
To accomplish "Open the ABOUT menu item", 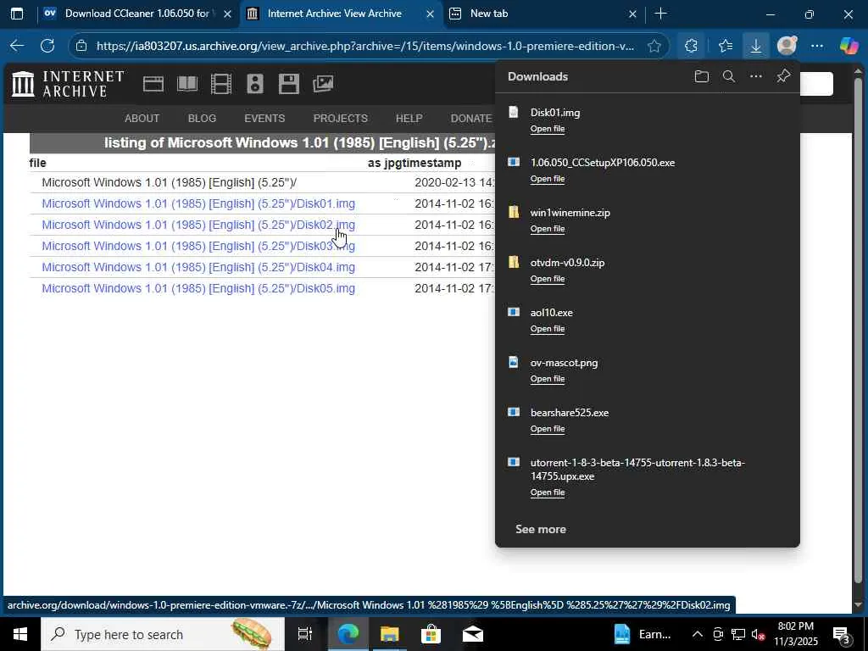I will pos(142,119).
